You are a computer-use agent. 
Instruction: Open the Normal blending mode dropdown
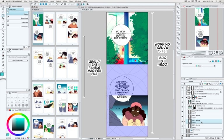(x=192, y=81)
